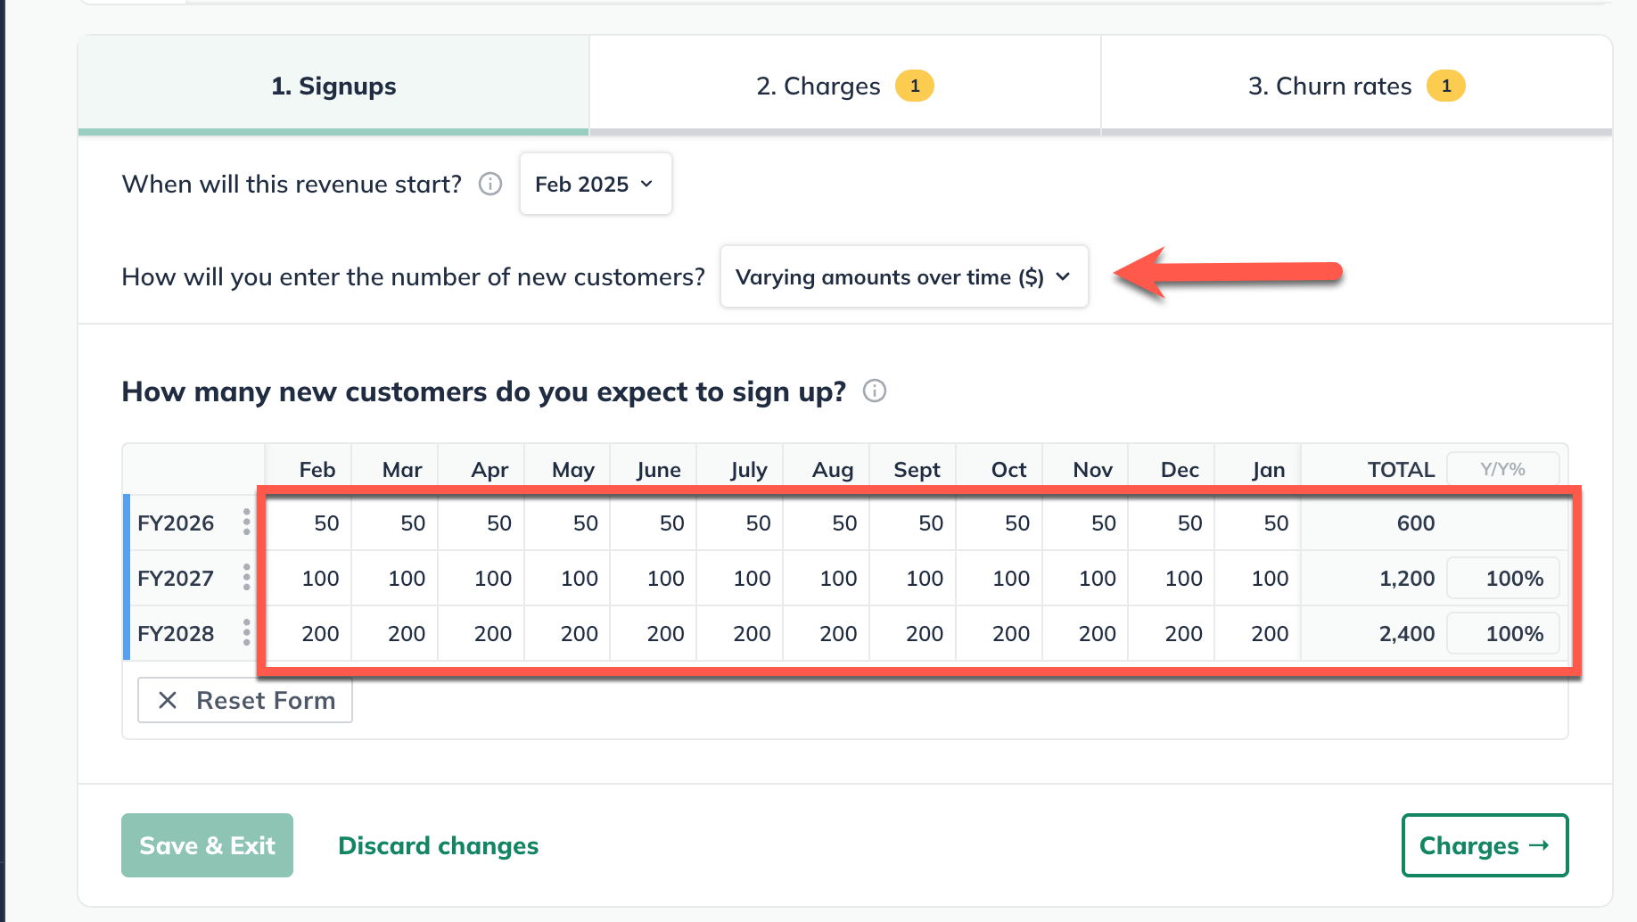This screenshot has width=1637, height=922.
Task: Click Reset Form to clear entries
Action: point(245,701)
